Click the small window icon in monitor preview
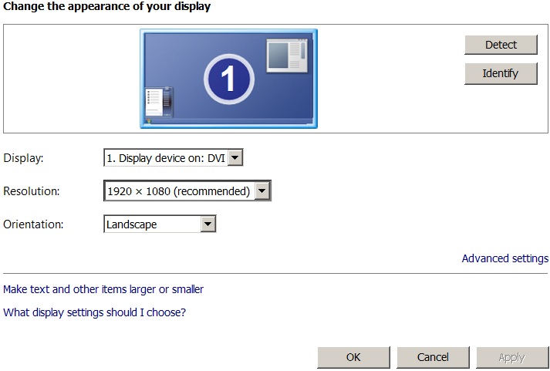 (287, 56)
